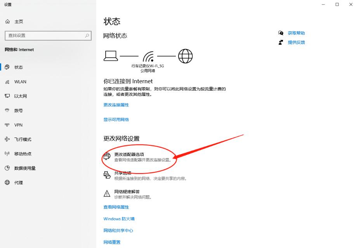Click the 以太网 Ethernet monitor icon
This screenshot has width=354, height=248.
click(x=7, y=96)
